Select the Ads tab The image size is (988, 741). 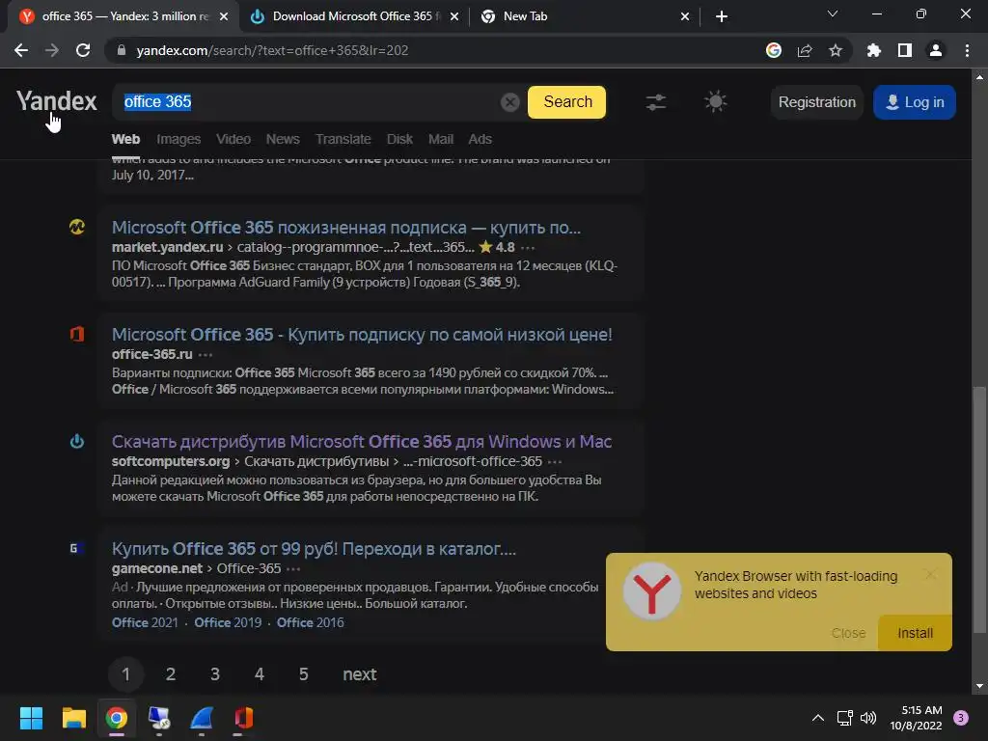coord(480,139)
